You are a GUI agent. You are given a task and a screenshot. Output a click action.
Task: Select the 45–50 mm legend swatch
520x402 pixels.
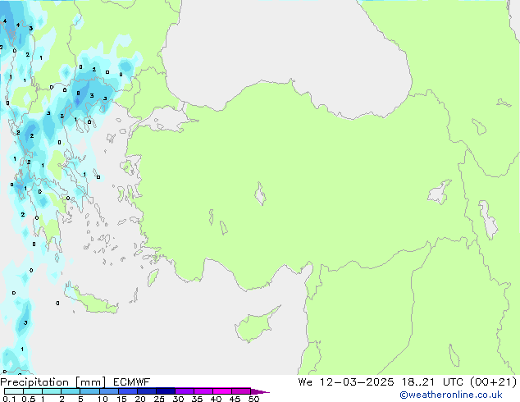coord(241,391)
